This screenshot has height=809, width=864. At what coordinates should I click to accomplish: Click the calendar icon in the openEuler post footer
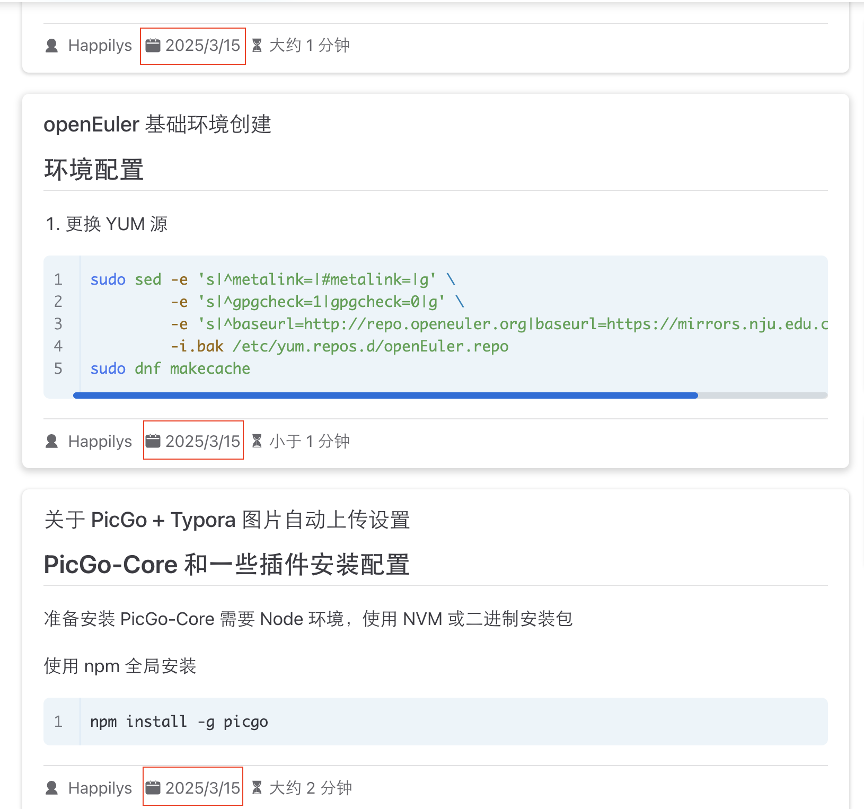tap(153, 441)
